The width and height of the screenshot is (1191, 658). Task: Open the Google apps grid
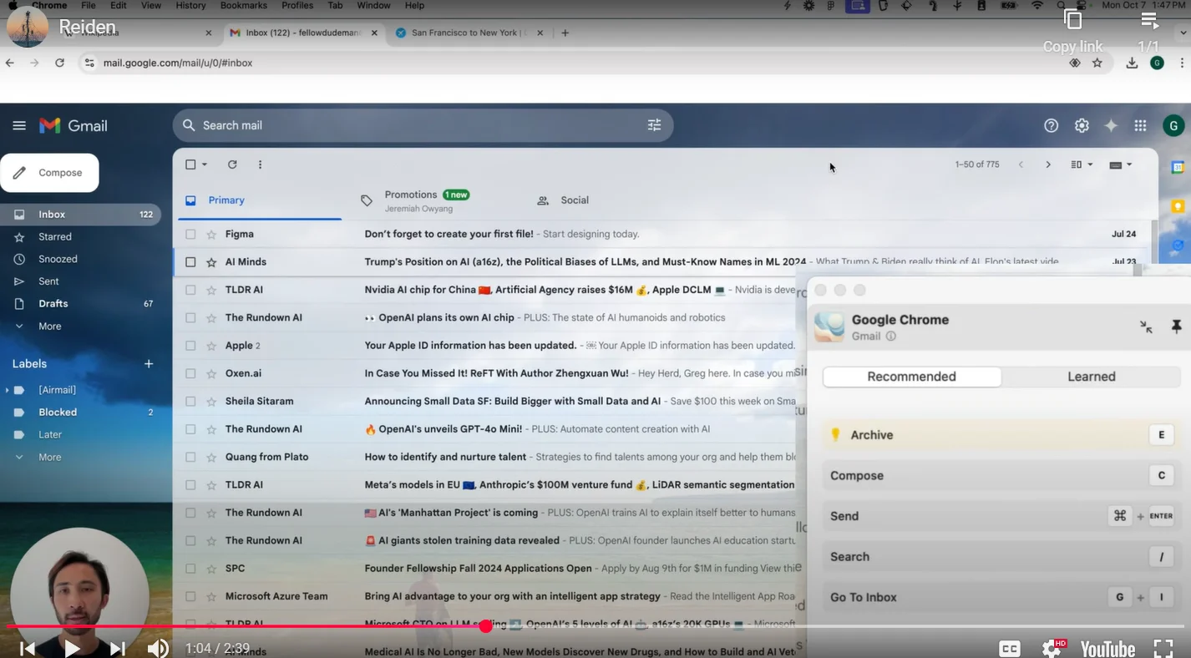click(1140, 125)
